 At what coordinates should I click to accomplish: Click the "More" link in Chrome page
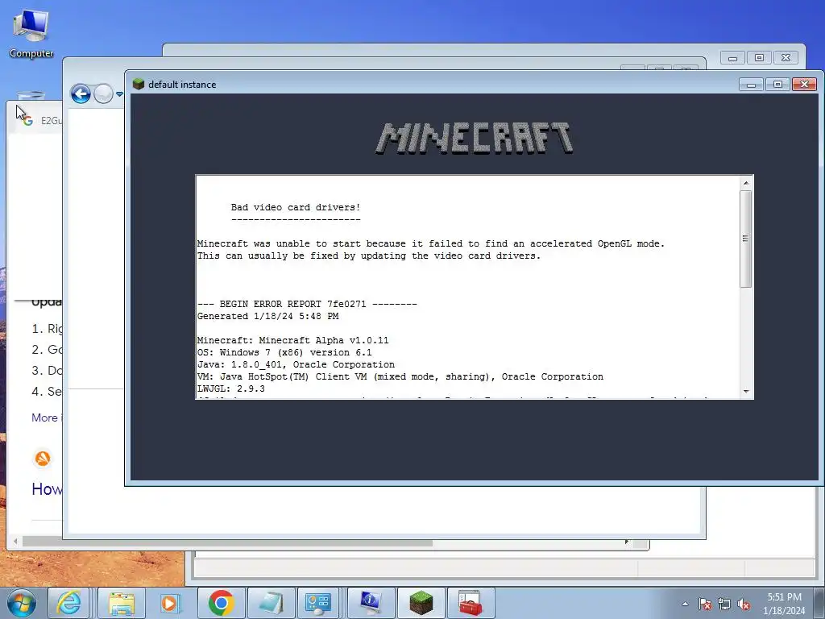click(46, 418)
